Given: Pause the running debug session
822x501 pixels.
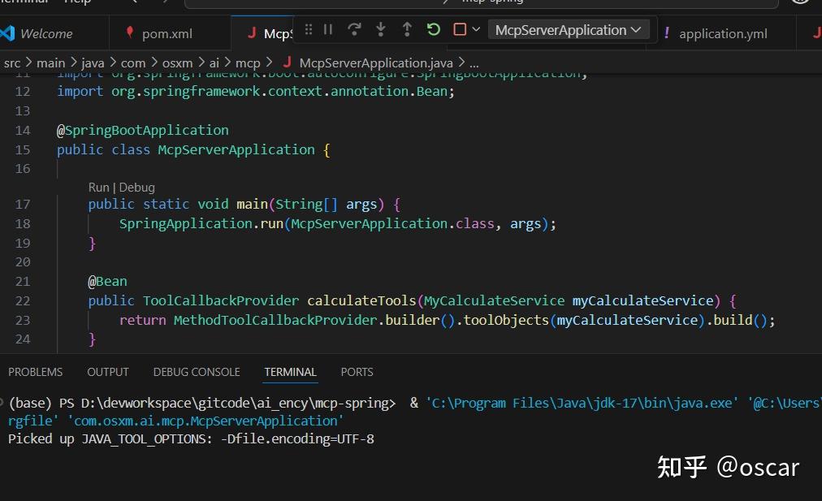Looking at the screenshot, I should coord(328,28).
